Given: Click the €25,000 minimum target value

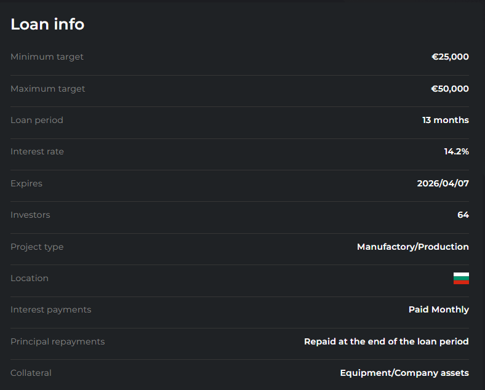Looking at the screenshot, I should tap(450, 57).
